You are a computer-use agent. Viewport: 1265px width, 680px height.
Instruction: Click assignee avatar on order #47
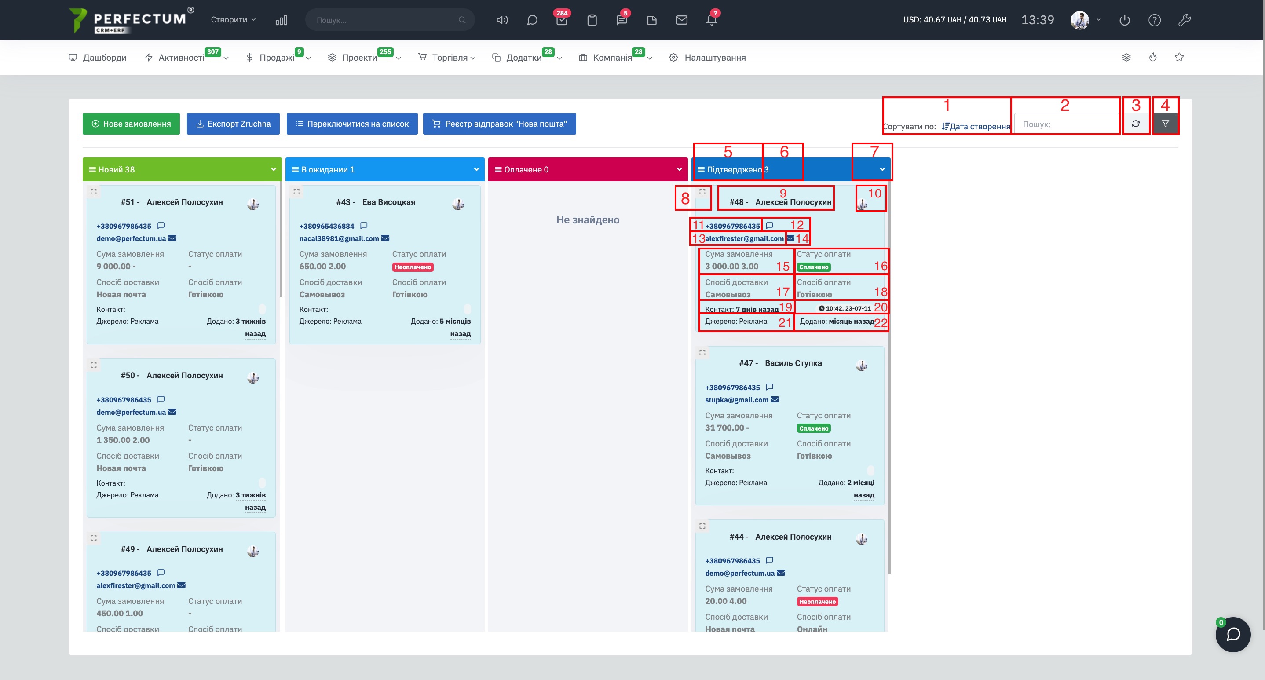[862, 365]
